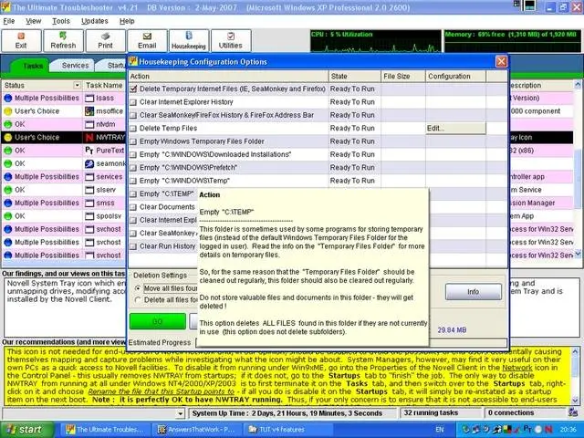The height and width of the screenshot is (438, 584).
Task: Check the Clear Run History checkbox
Action: click(x=133, y=246)
